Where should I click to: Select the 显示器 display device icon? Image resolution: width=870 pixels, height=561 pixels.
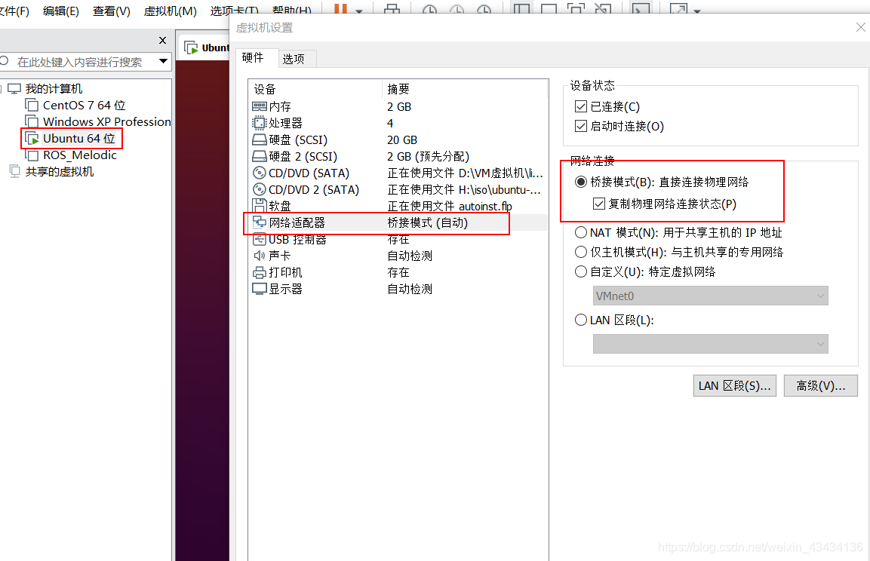(259, 289)
